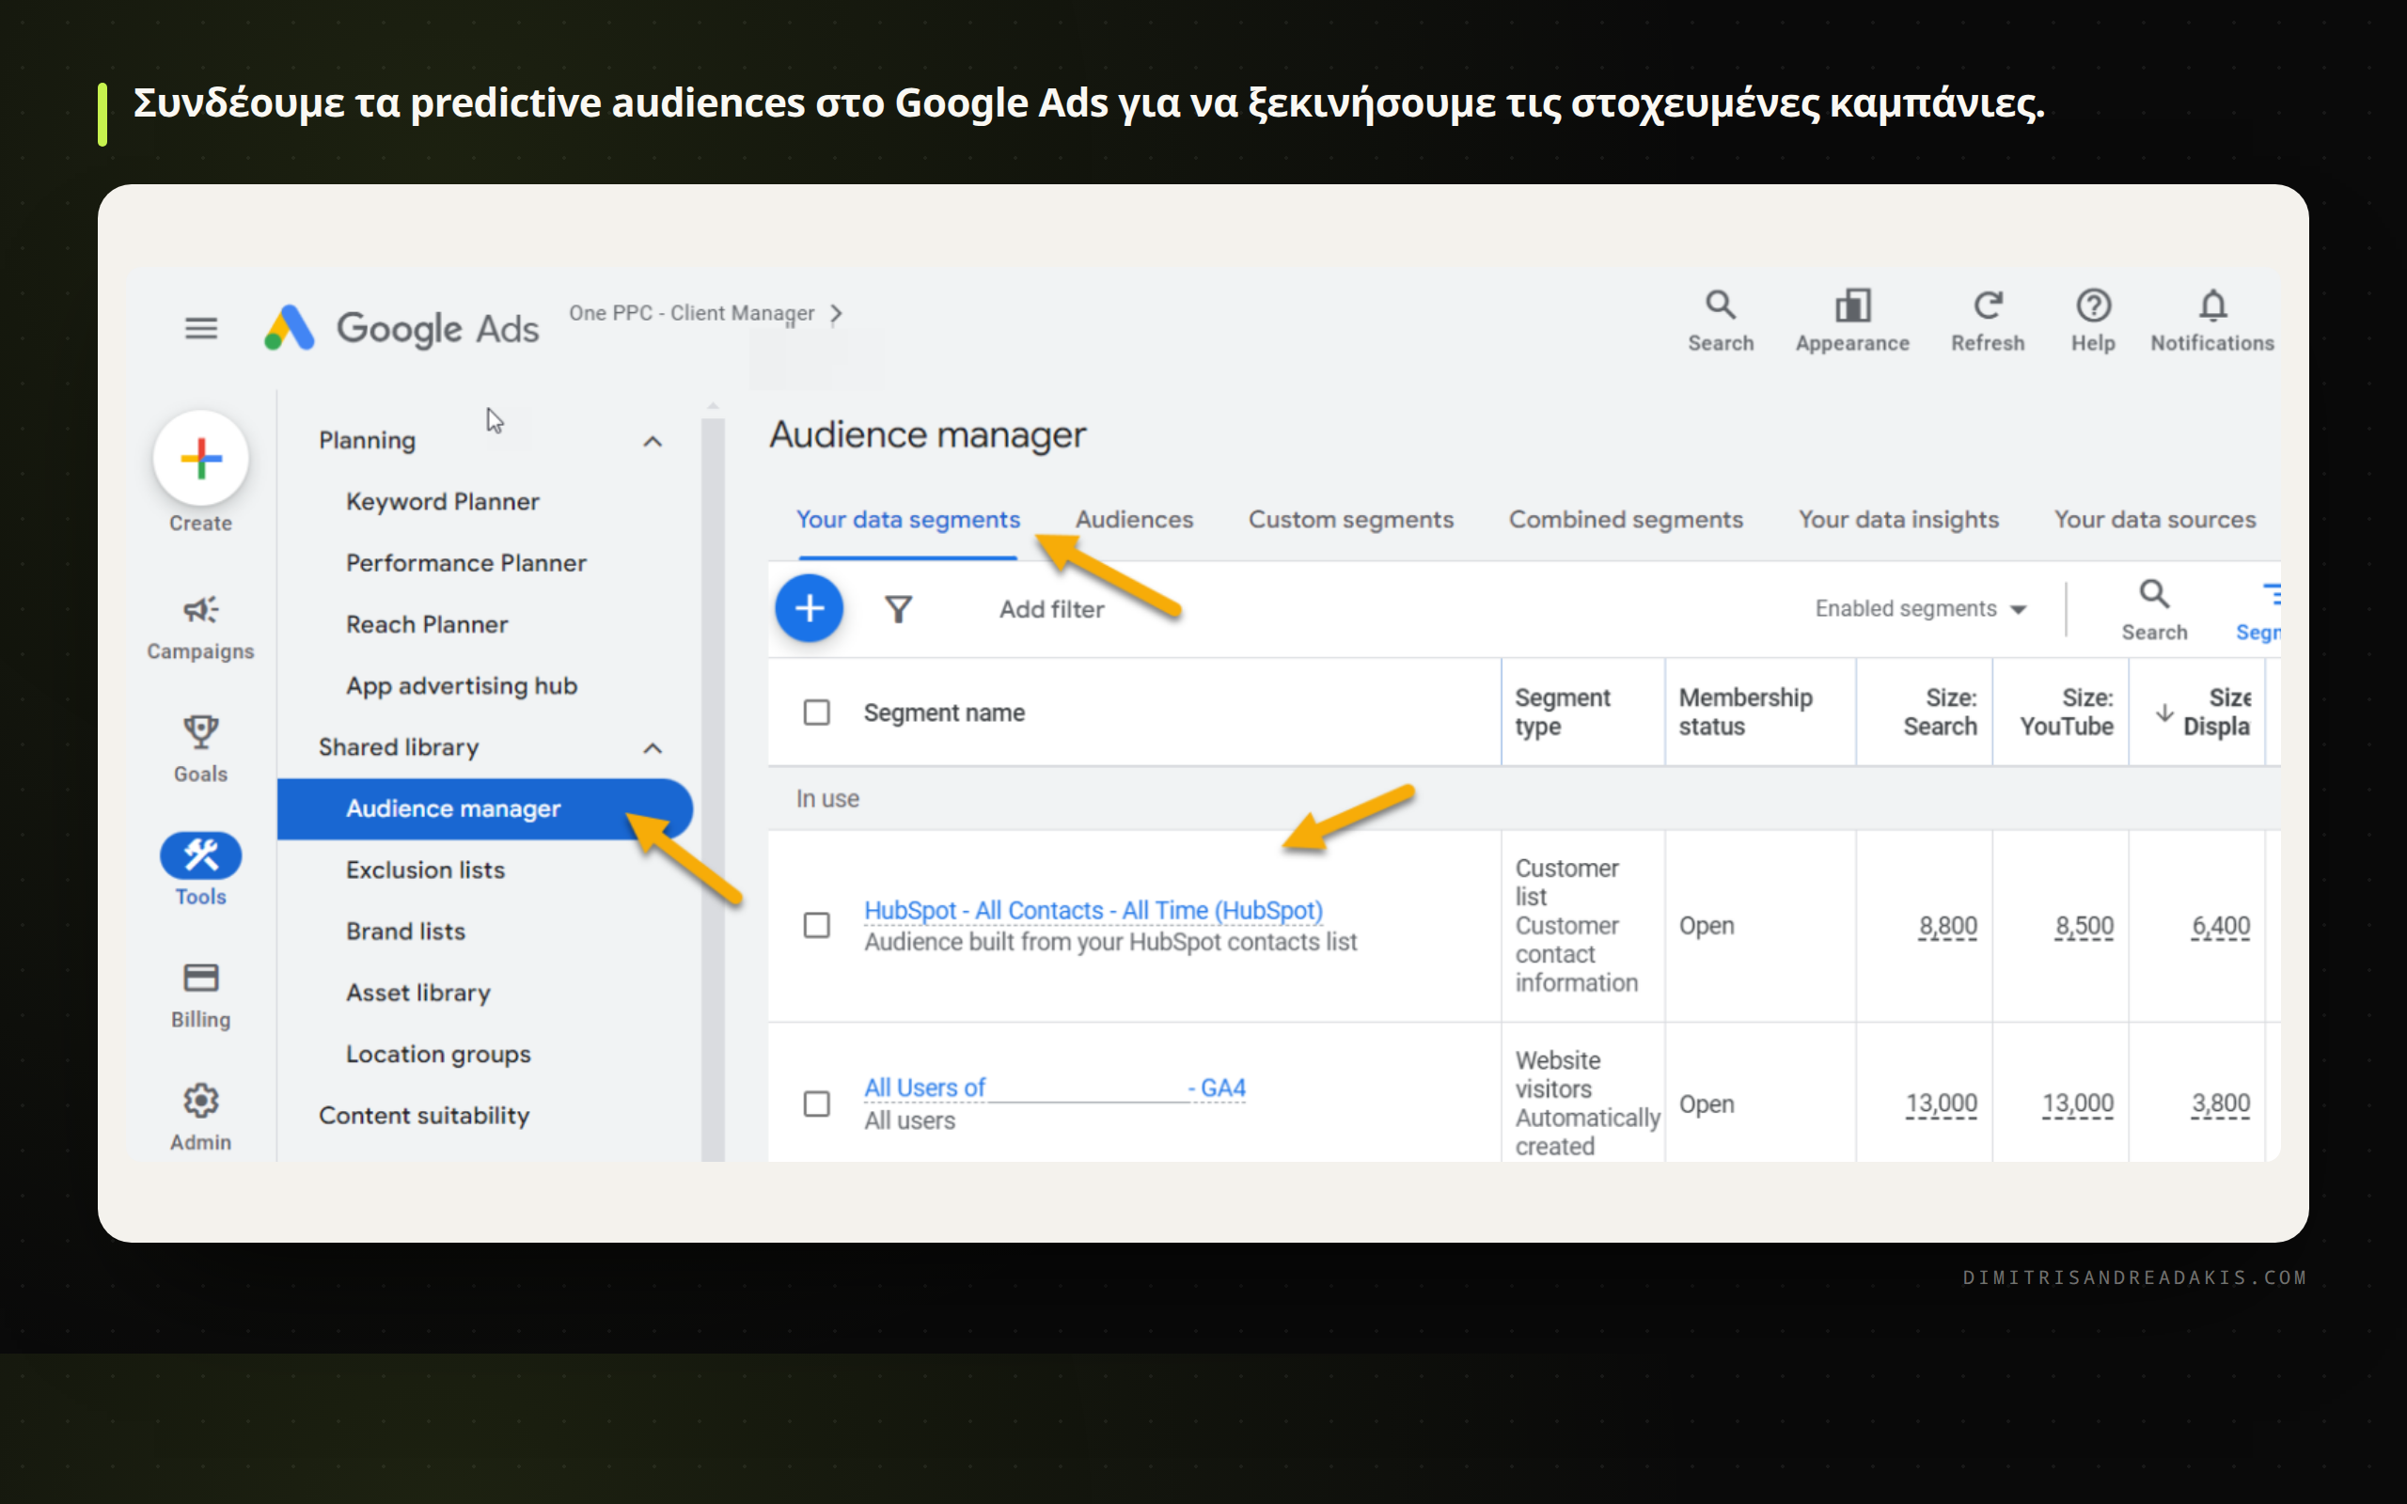
Task: Check the All Users GA4 row
Action: [816, 1104]
